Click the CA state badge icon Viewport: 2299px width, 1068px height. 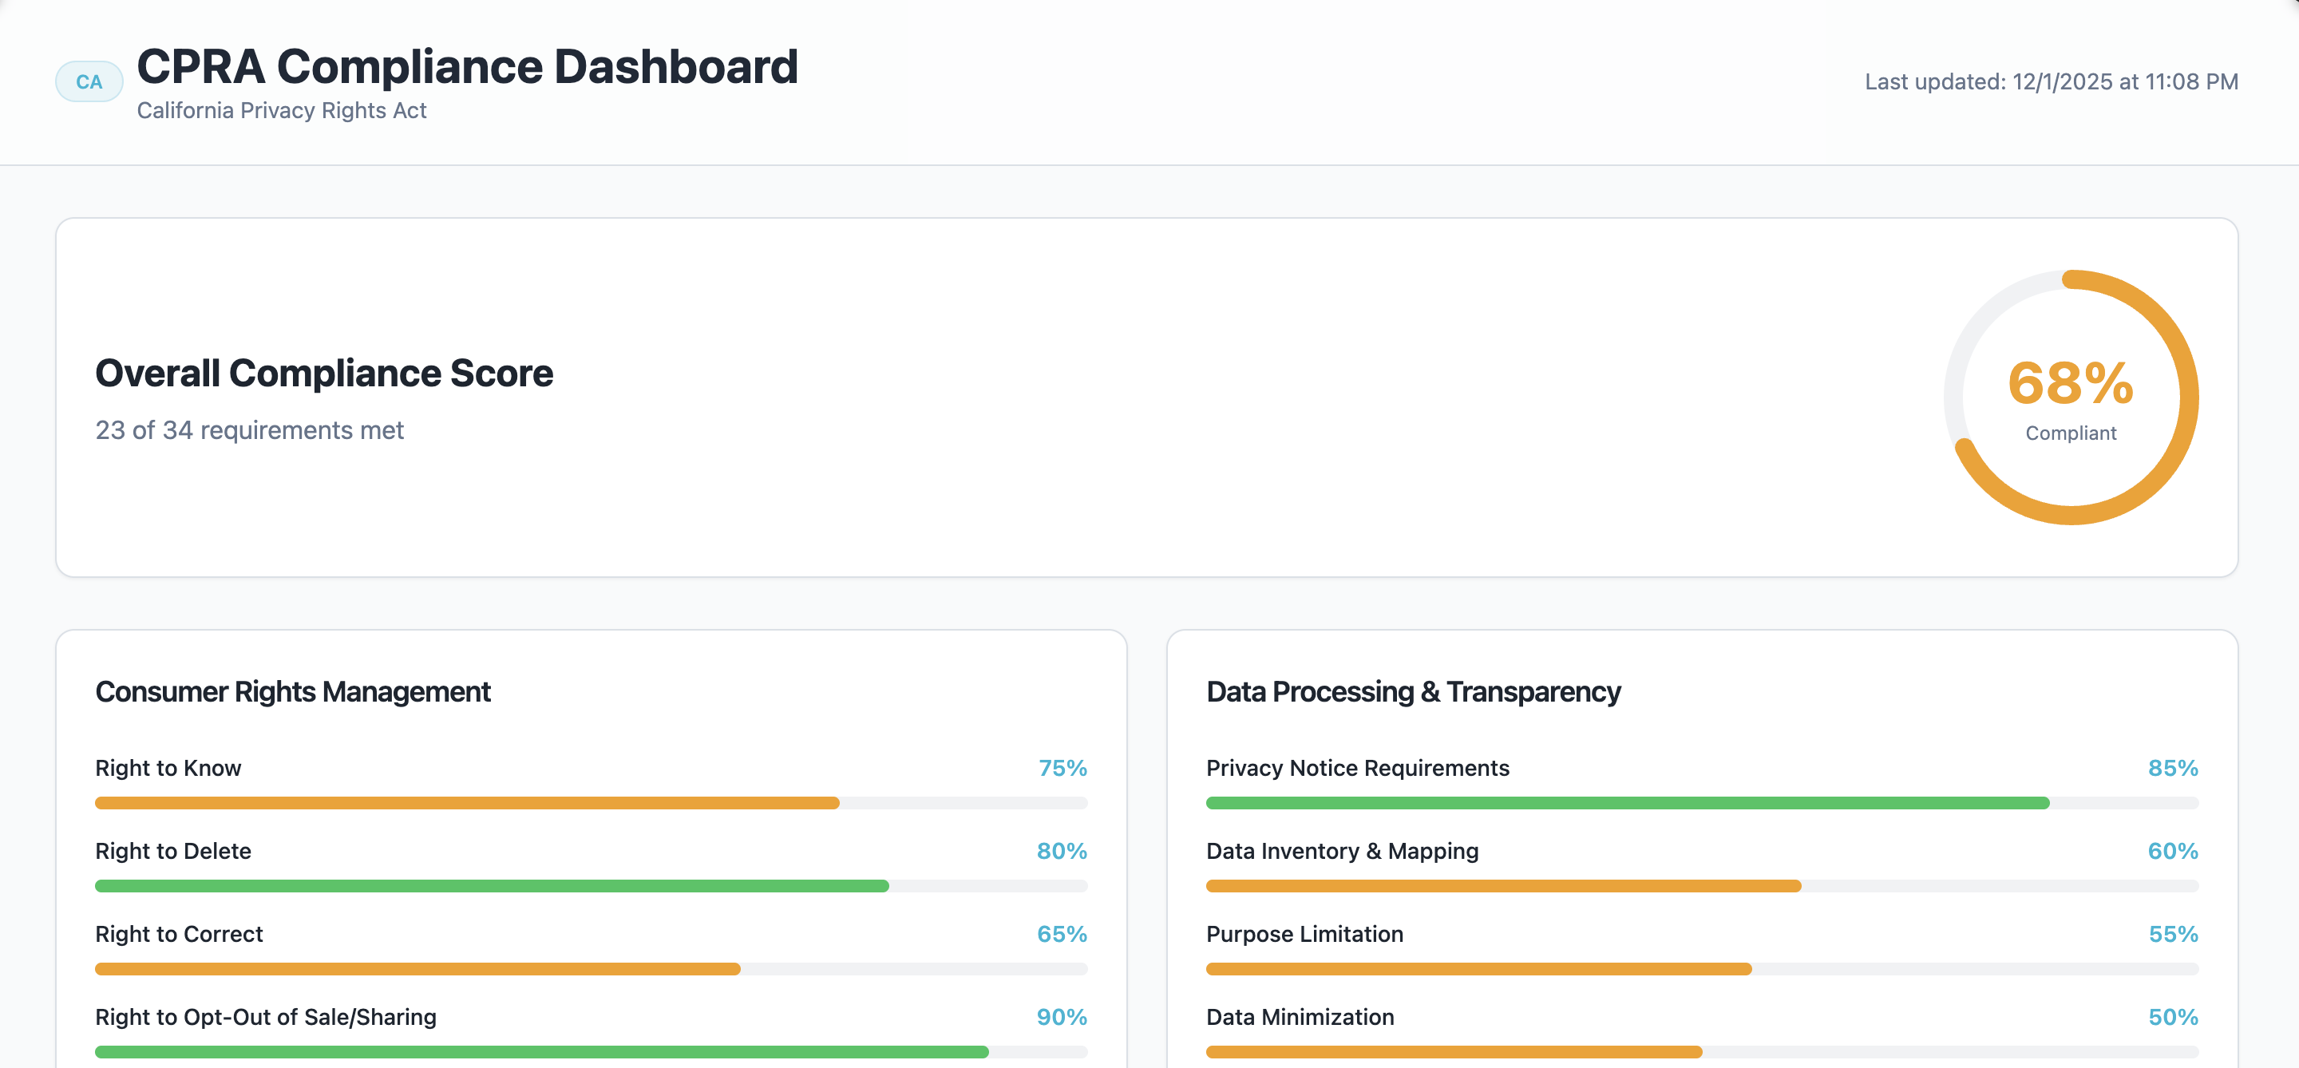pyautogui.click(x=89, y=82)
